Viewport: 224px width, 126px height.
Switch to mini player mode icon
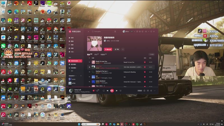pos(146,32)
